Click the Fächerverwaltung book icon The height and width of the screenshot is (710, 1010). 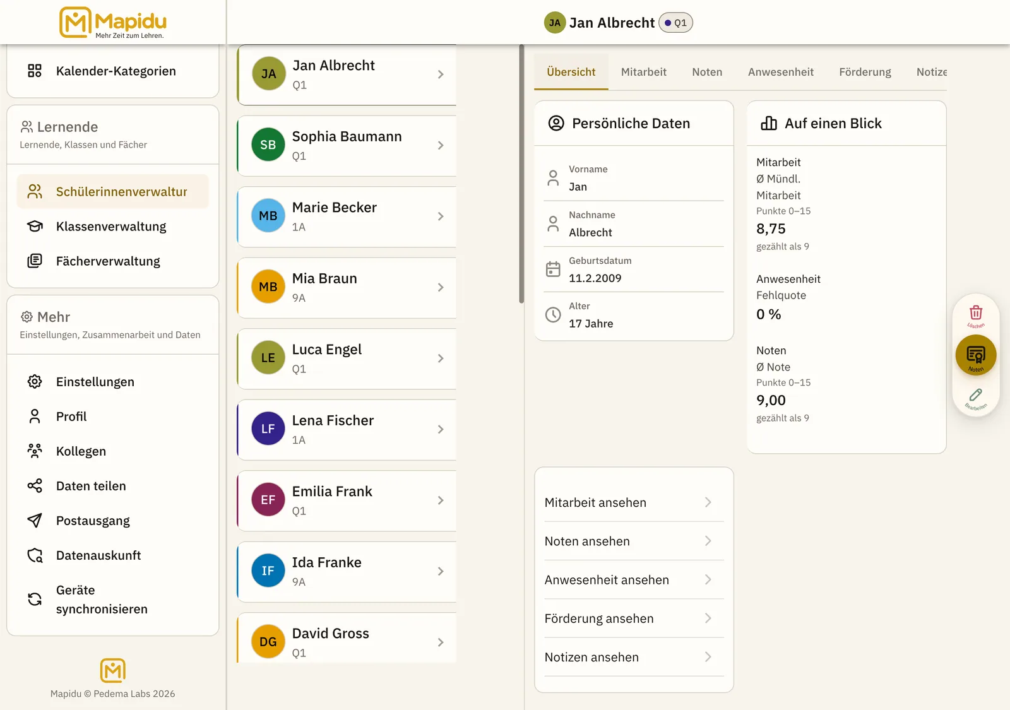(x=35, y=261)
